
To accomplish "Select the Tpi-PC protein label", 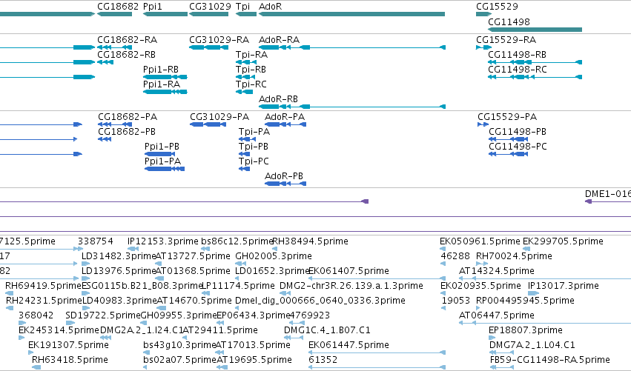I will tap(254, 161).
